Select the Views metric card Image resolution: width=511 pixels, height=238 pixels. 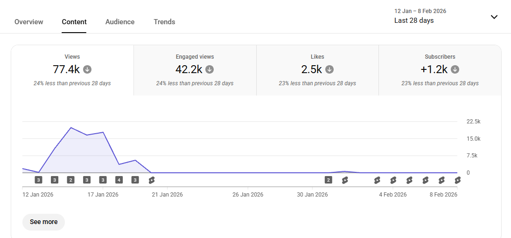[72, 70]
